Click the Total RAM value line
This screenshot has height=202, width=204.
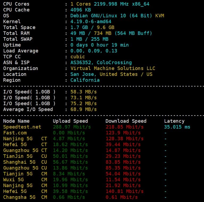click(x=111, y=33)
